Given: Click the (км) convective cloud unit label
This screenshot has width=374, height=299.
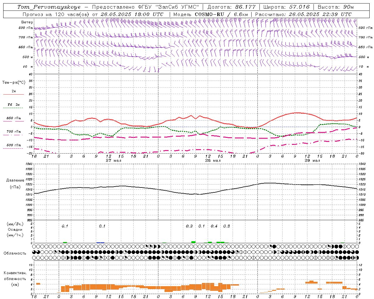Looking at the screenshot, I should click(x=15, y=284).
